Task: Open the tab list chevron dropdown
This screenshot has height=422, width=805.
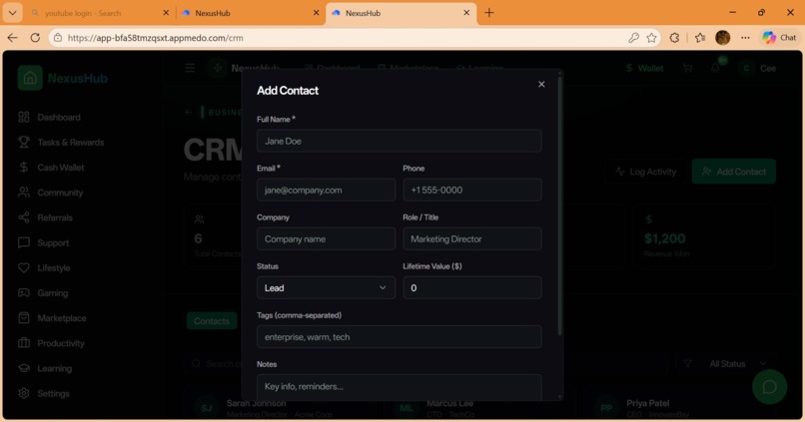Action: click(x=12, y=13)
